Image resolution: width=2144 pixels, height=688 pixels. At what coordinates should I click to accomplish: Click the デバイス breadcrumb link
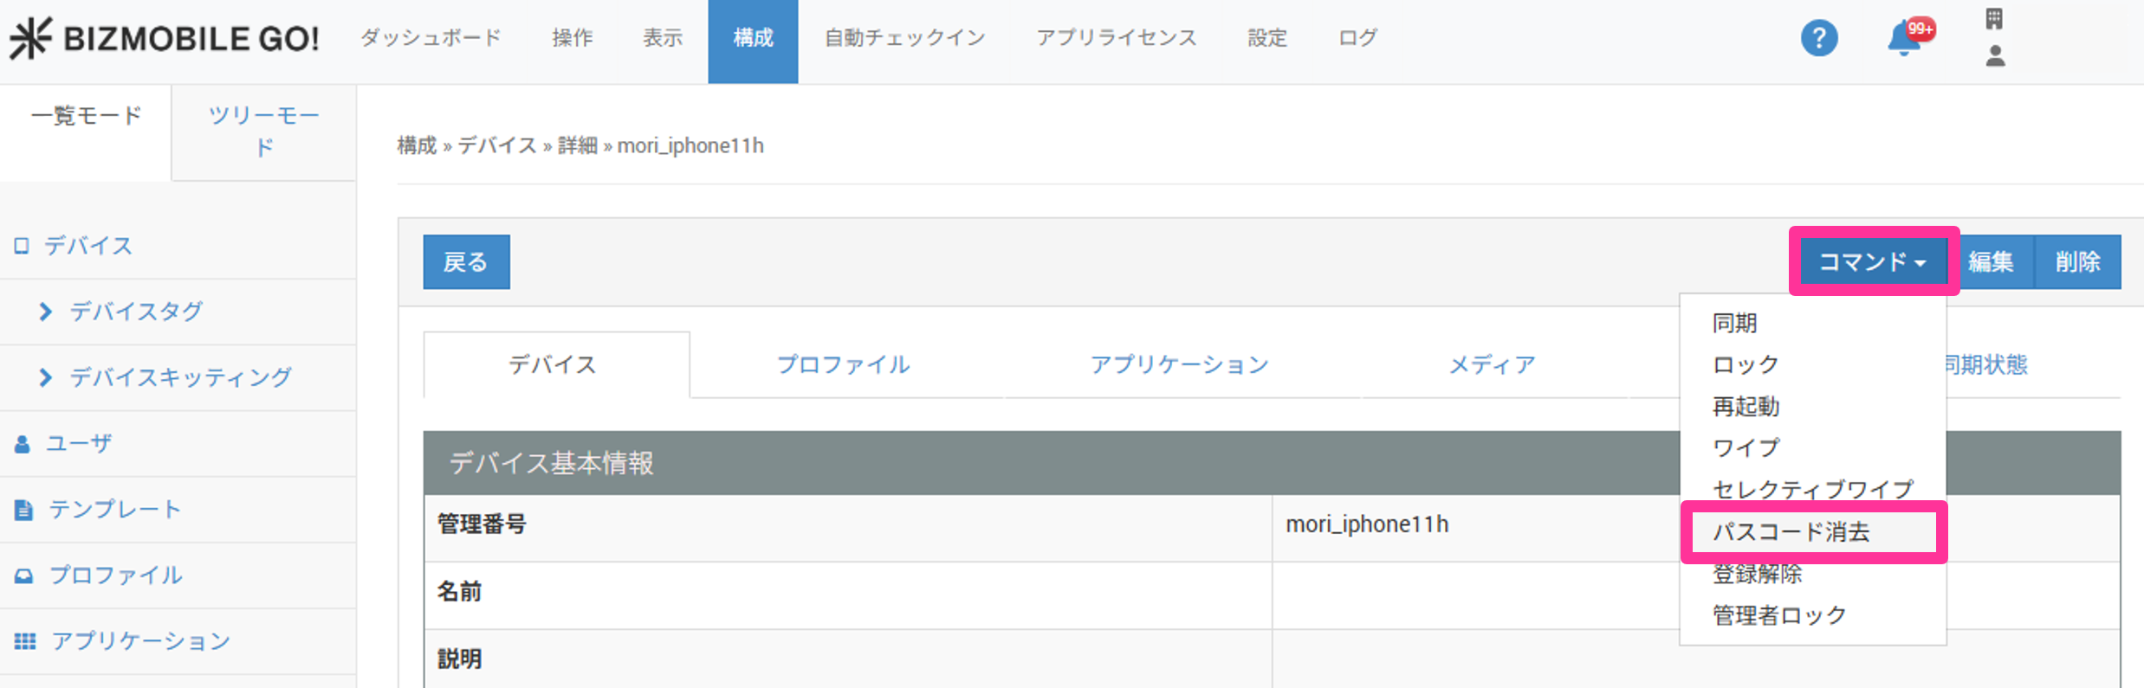pyautogui.click(x=496, y=145)
